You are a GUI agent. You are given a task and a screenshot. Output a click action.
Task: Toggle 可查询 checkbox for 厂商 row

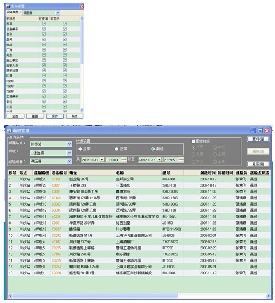click(44, 50)
